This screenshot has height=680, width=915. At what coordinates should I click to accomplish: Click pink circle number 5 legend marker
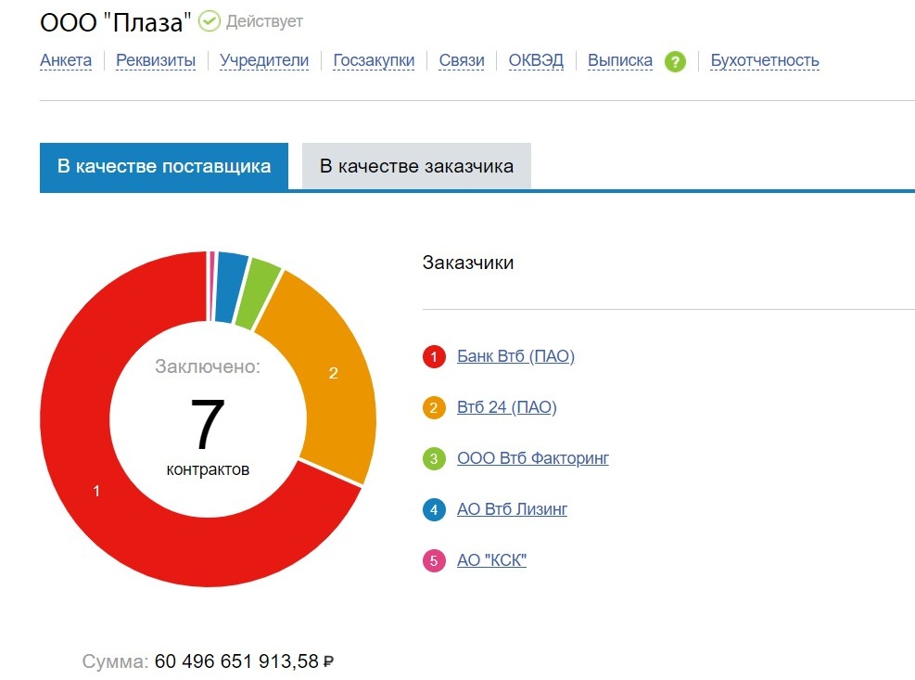[x=434, y=560]
